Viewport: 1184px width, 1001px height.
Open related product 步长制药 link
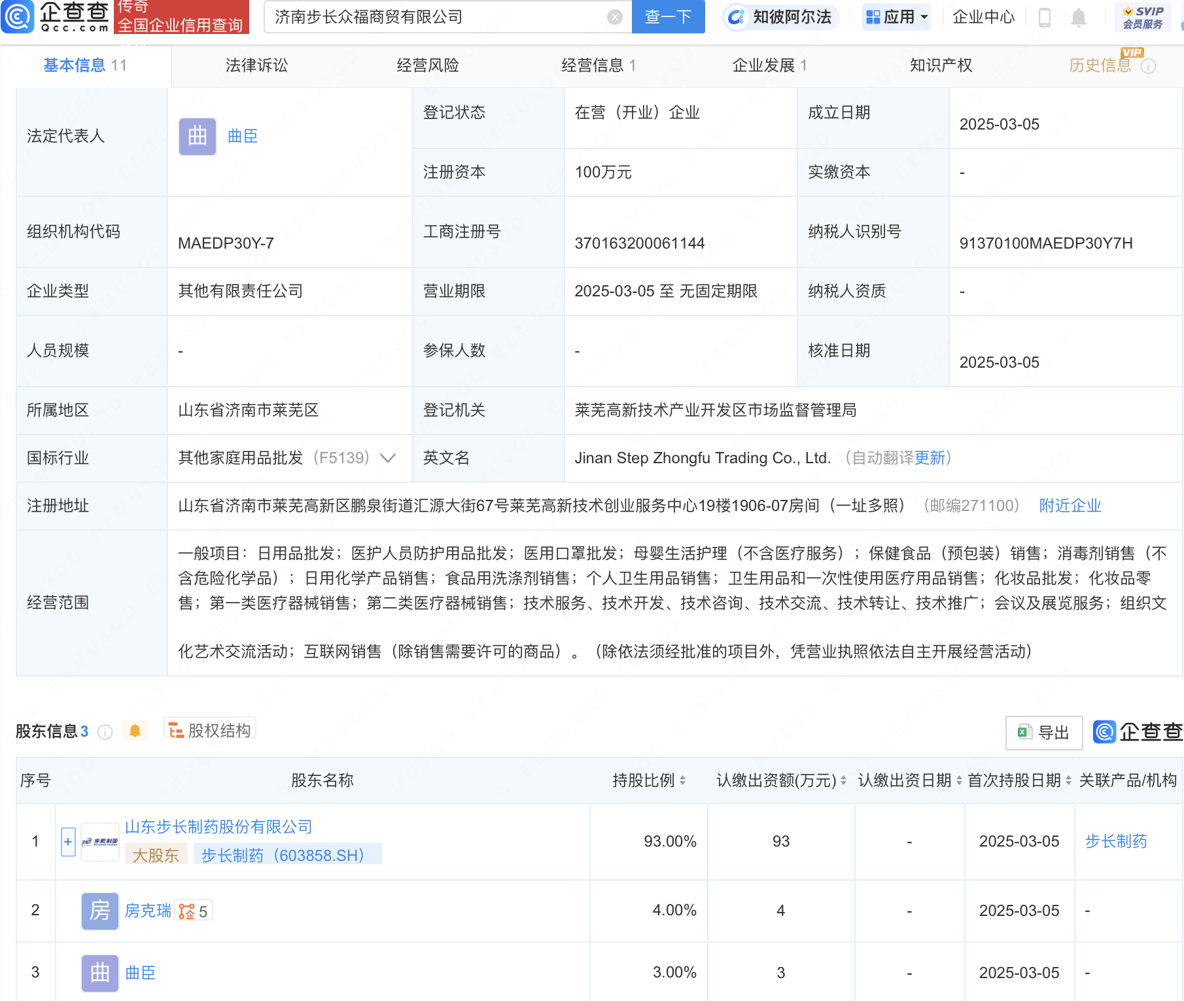1116,841
